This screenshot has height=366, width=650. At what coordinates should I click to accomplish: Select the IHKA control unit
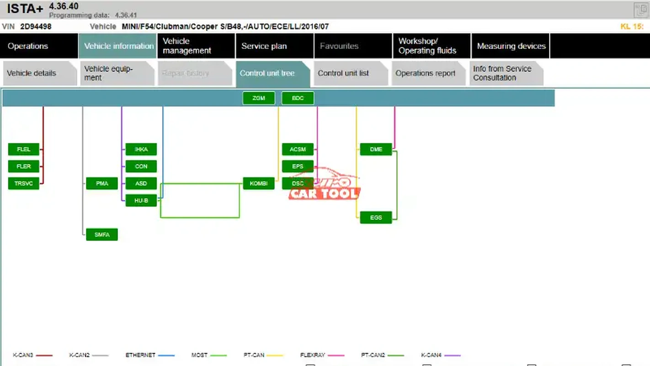(141, 149)
